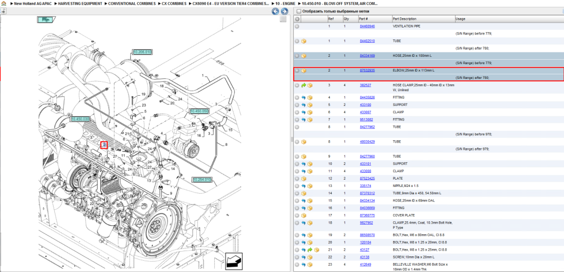Open the combine overview thumbnail in diagram

[x=45, y=20]
